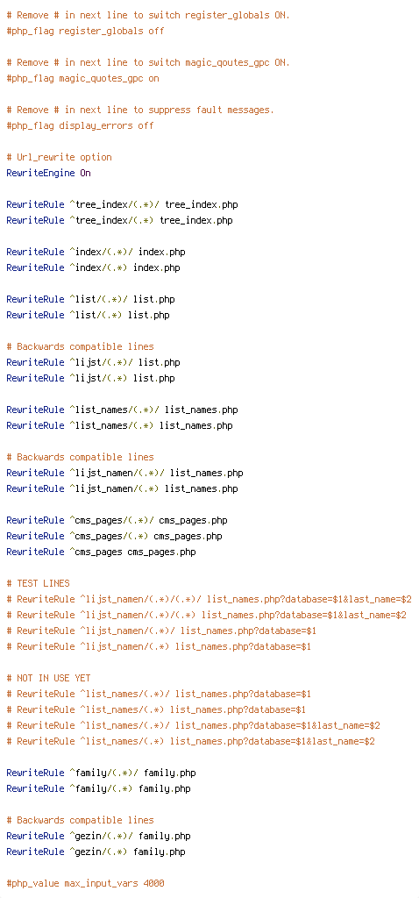Click the '# NOT IN USE YET' comment
The image size is (419, 898).
[49, 678]
